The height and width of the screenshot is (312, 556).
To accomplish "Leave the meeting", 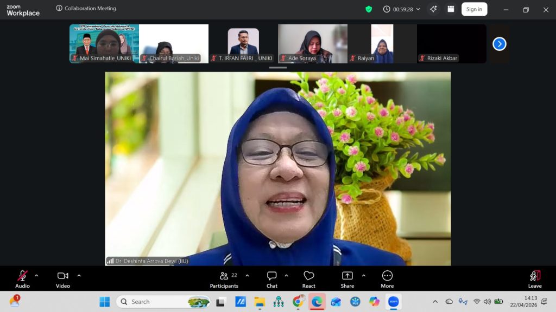I will click(x=535, y=279).
